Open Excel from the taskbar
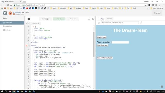The width and height of the screenshot is (165, 93). click(x=30, y=91)
